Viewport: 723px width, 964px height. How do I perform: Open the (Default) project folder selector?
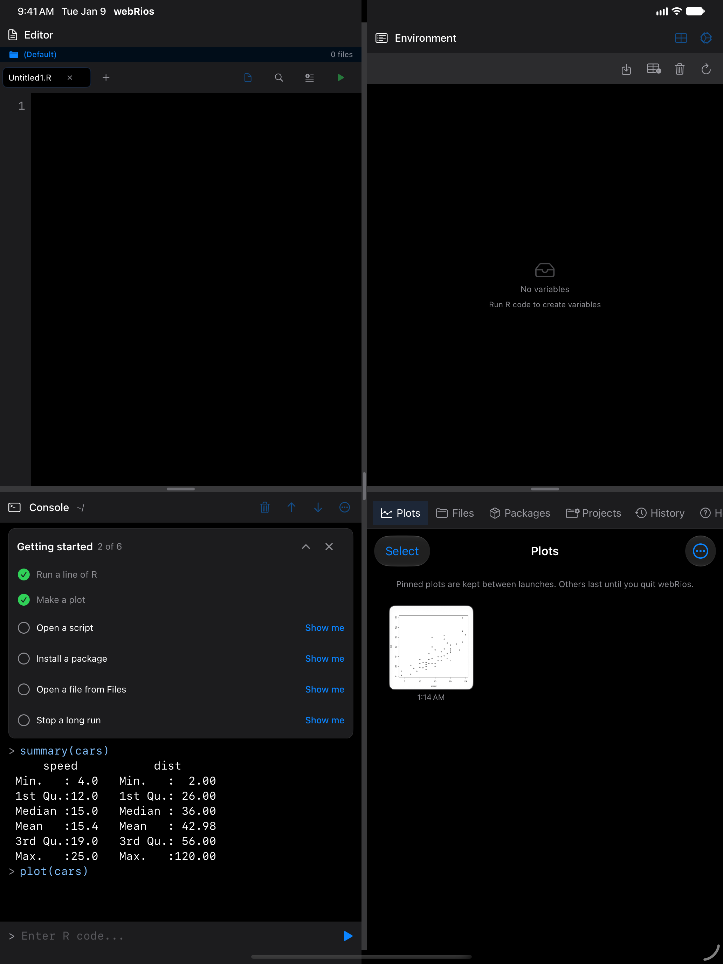(x=33, y=55)
